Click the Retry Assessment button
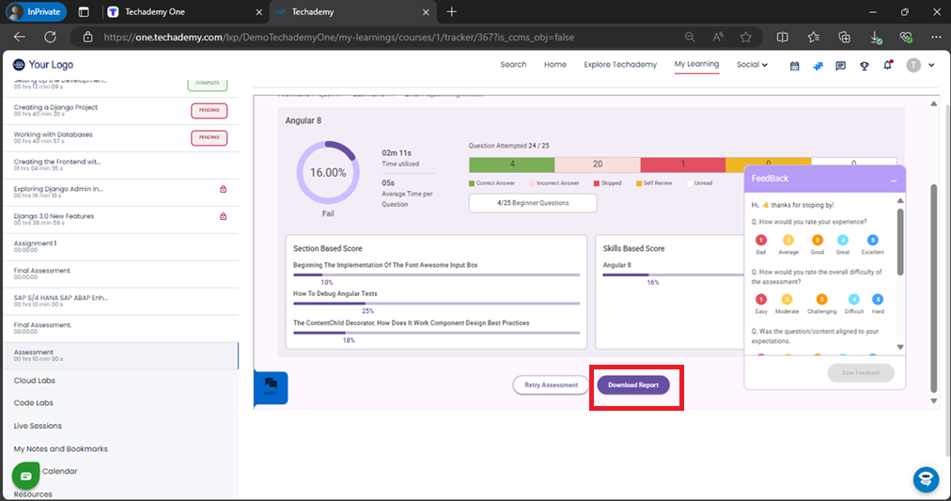The image size is (951, 501). click(551, 385)
